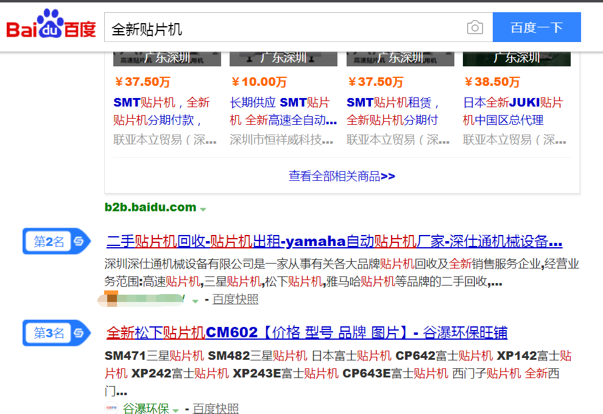Click the blurred URL under the 深仕通 result
The width and height of the screenshot is (603, 414).
click(141, 299)
